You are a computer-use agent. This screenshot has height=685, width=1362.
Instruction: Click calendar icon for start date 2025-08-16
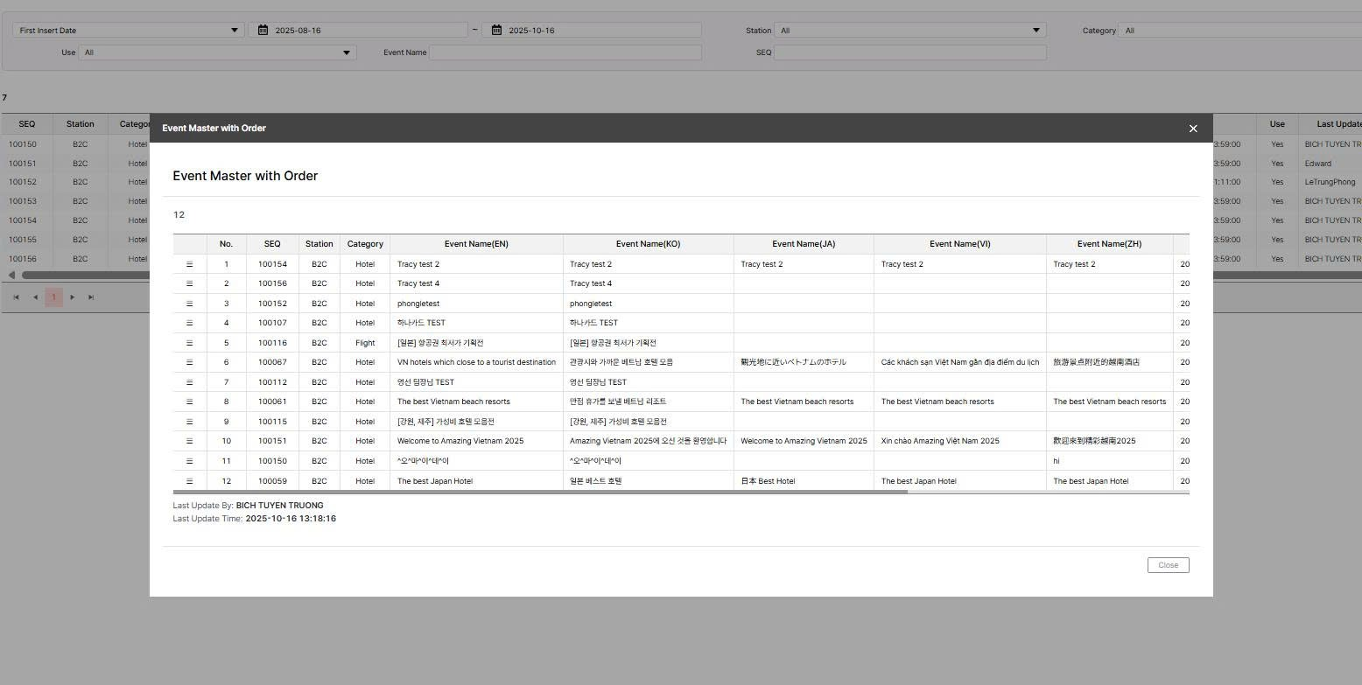(263, 30)
